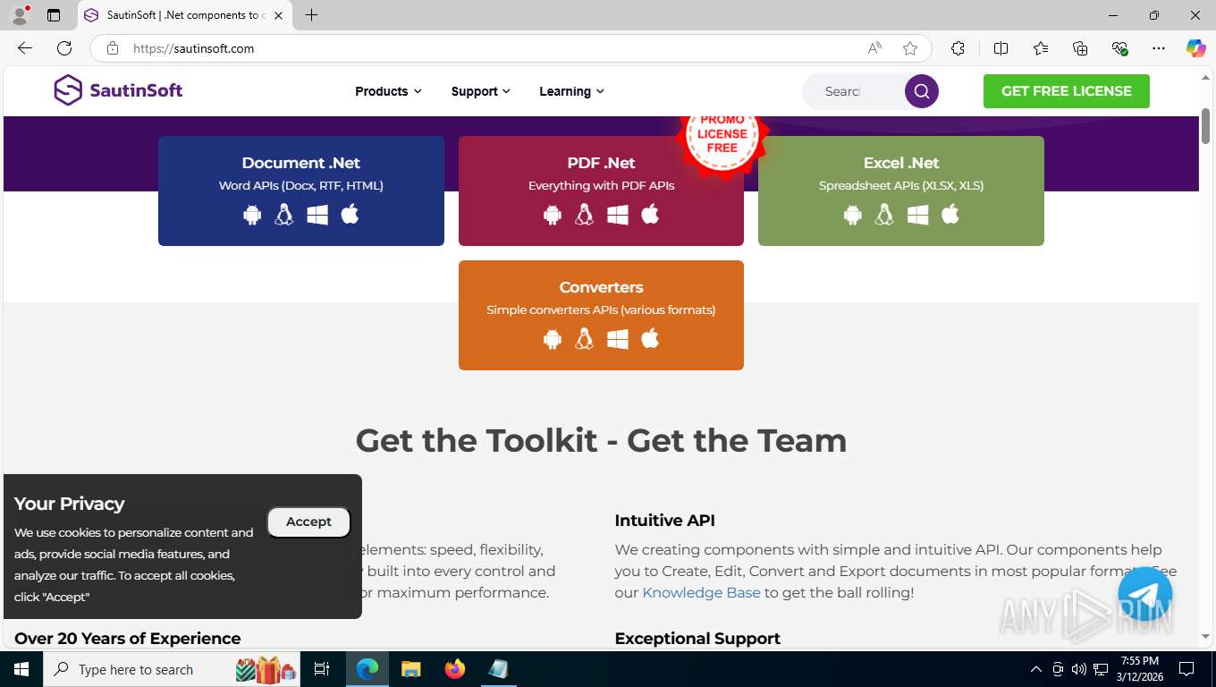Close the SautinSoft tab
Viewport: 1216px width, 687px height.
click(x=278, y=15)
